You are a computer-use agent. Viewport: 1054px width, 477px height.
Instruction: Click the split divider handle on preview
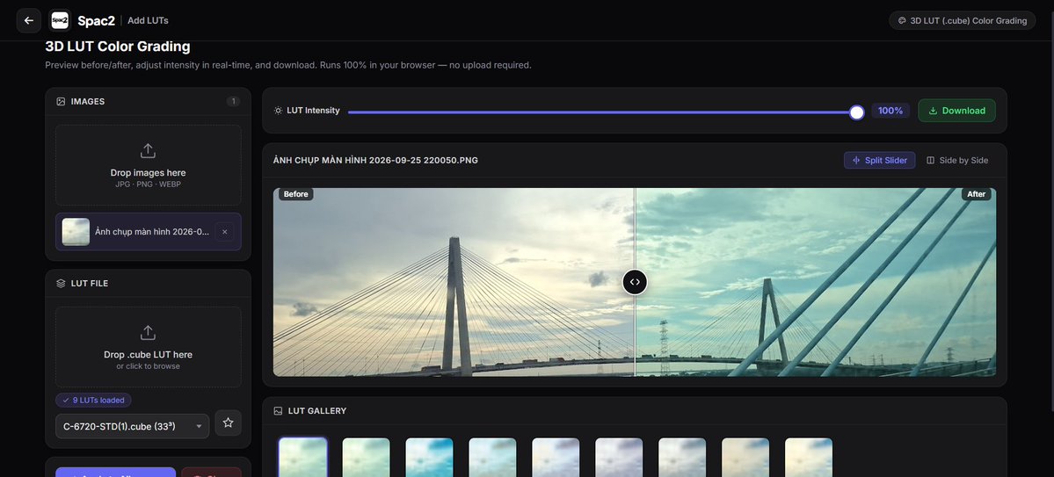point(635,281)
